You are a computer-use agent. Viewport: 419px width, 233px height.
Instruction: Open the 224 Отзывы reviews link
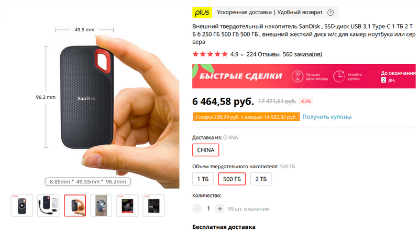click(x=263, y=54)
